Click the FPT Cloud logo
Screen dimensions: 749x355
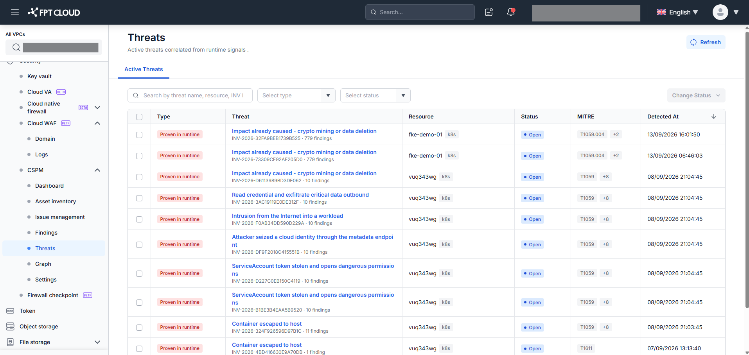tap(54, 12)
